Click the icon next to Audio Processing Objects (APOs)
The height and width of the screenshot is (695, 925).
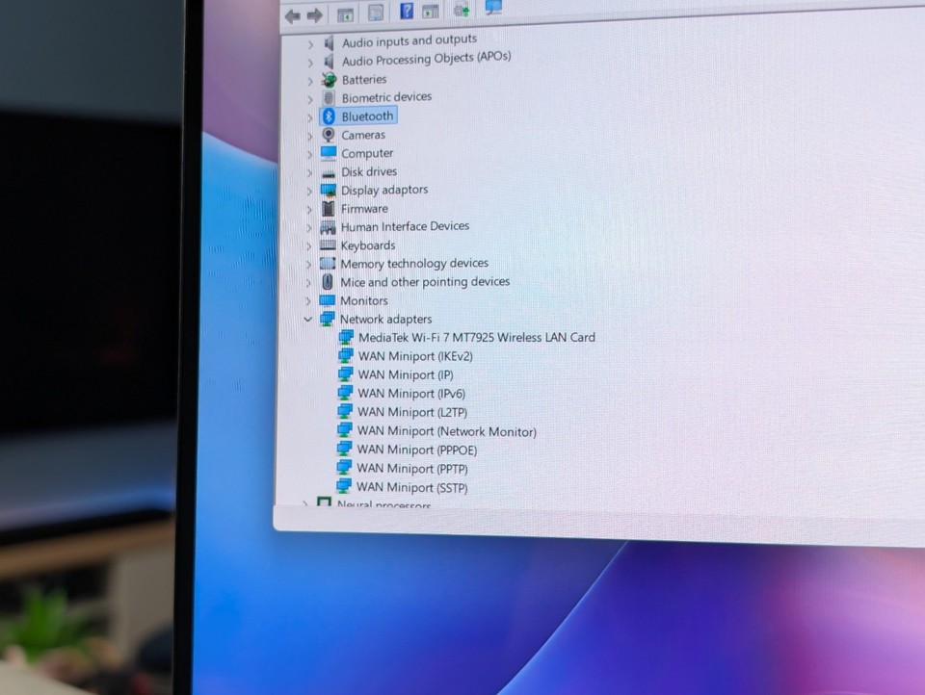pyautogui.click(x=330, y=62)
